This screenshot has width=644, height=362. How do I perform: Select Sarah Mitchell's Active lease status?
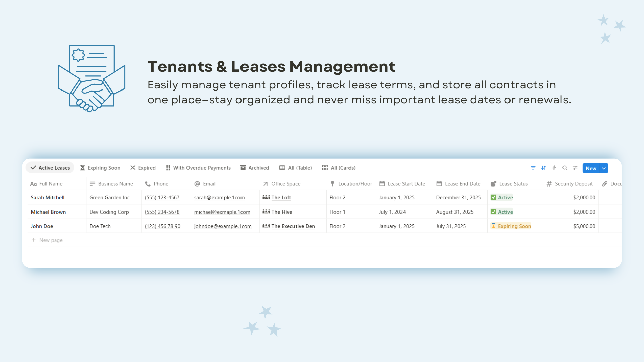pyautogui.click(x=502, y=198)
